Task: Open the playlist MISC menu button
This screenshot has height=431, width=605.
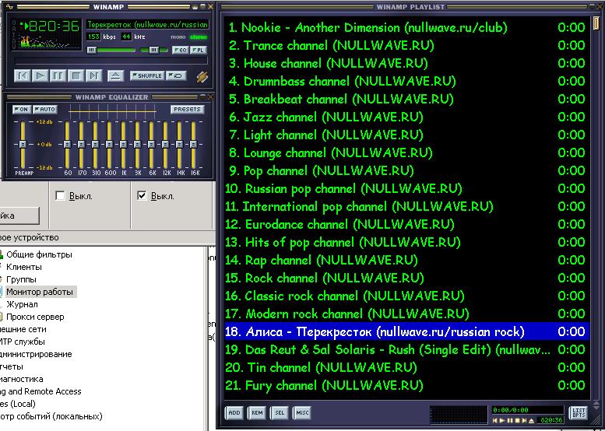Action: click(x=302, y=413)
